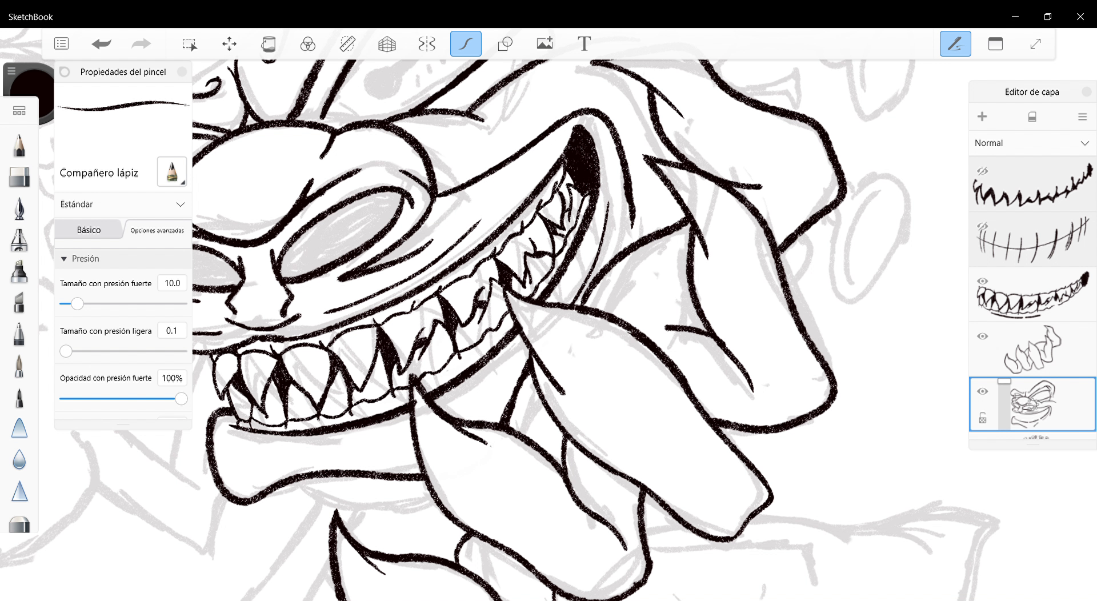The height and width of the screenshot is (601, 1097).
Task: Click the Tamaño con presión fuerte value field
Action: pos(172,283)
